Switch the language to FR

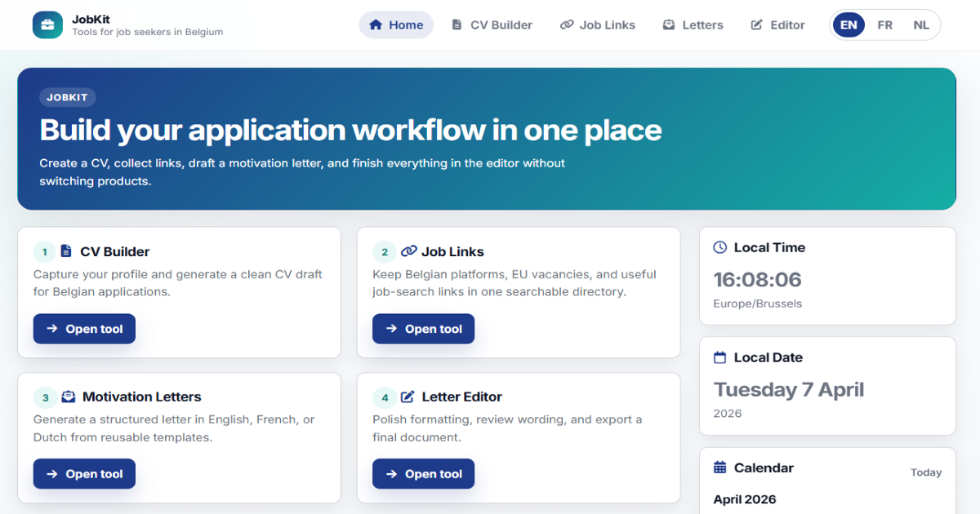point(884,24)
